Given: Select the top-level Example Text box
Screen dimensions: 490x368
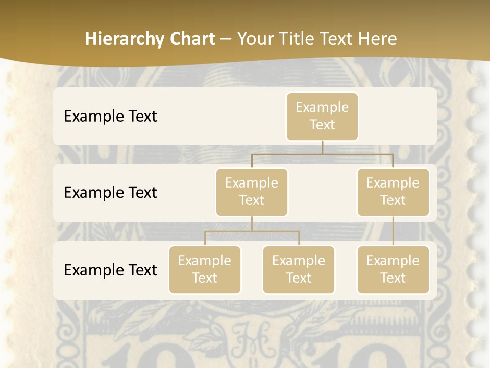Looking at the screenshot, I should [x=322, y=116].
